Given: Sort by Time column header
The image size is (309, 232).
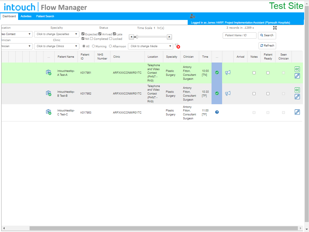Looking at the screenshot, I should [205, 56].
